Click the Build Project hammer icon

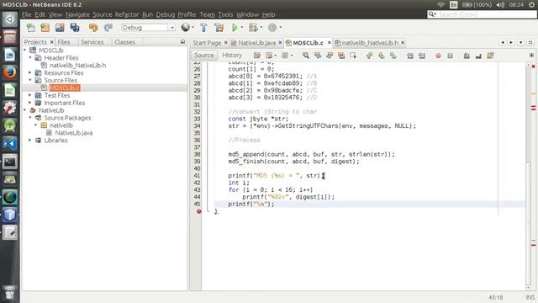[x=203, y=28]
